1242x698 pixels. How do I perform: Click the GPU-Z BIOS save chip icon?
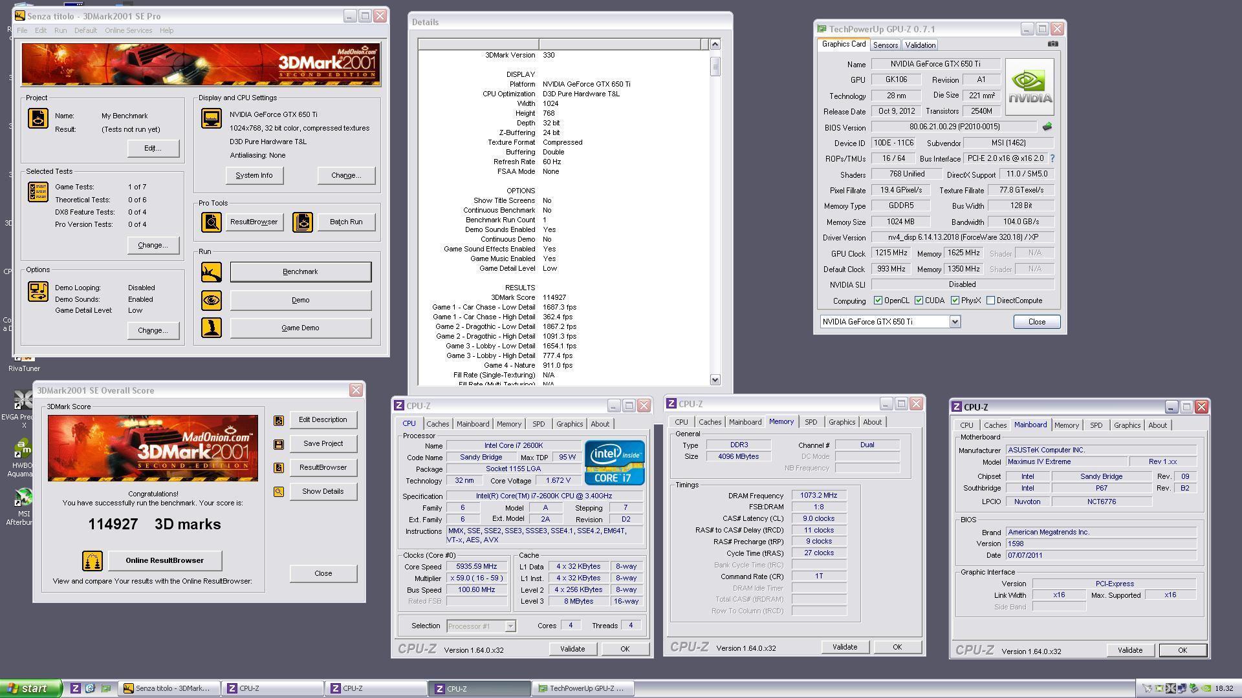[x=1047, y=127]
